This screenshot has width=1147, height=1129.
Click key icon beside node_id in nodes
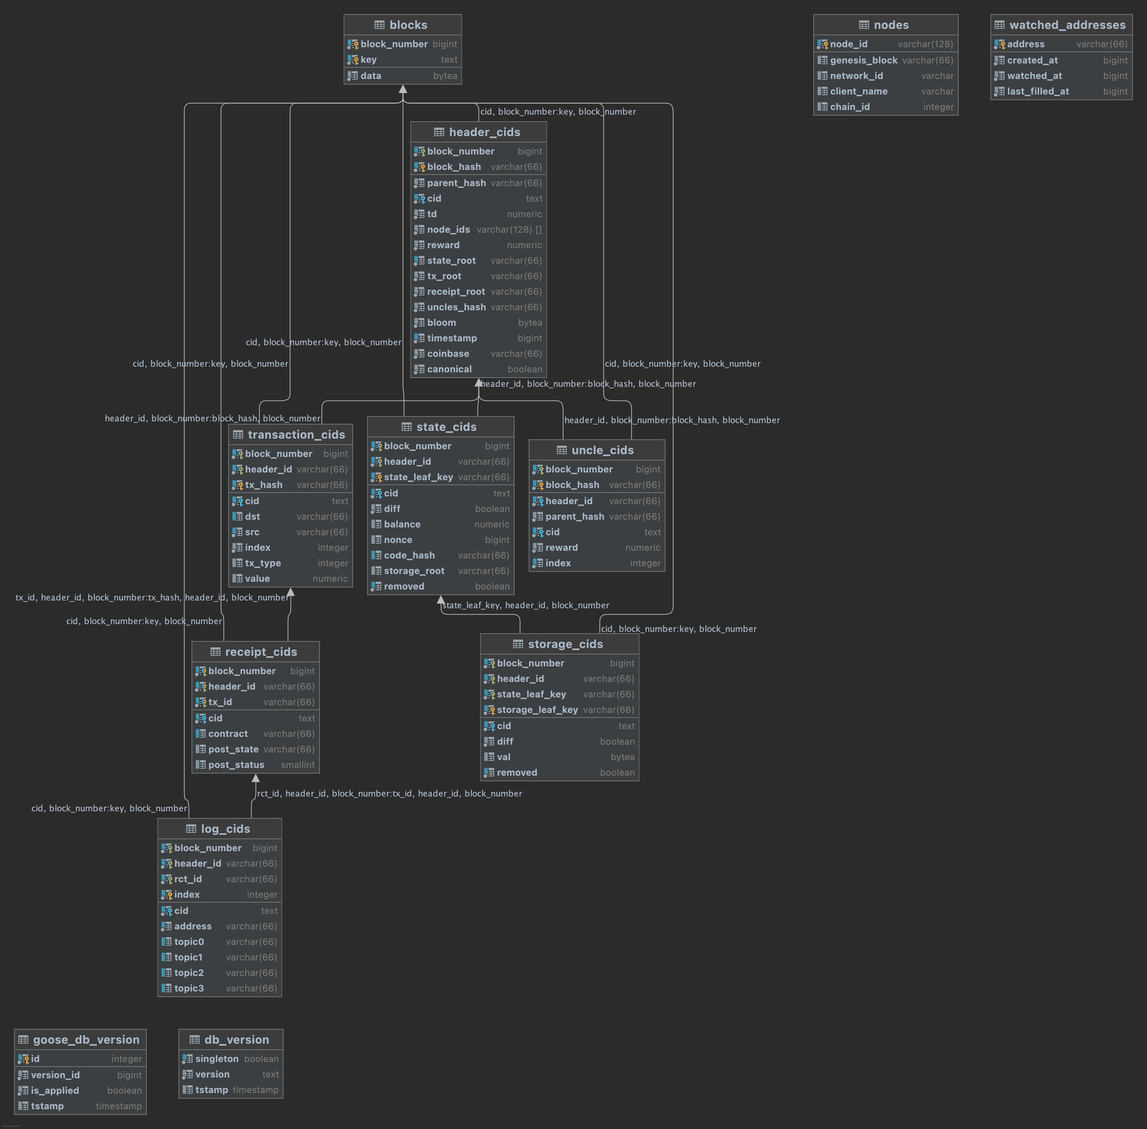click(x=823, y=44)
